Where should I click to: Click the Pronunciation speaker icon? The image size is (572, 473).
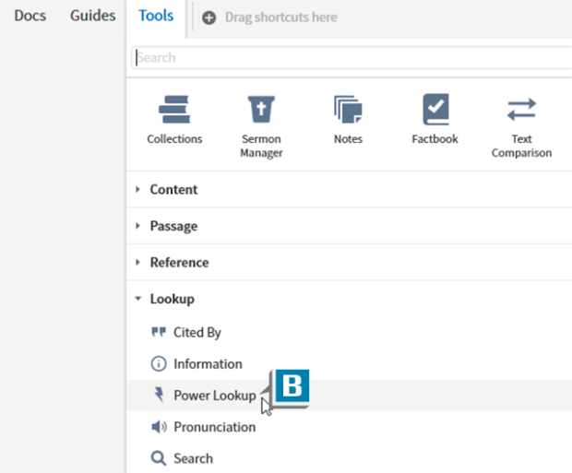[159, 427]
